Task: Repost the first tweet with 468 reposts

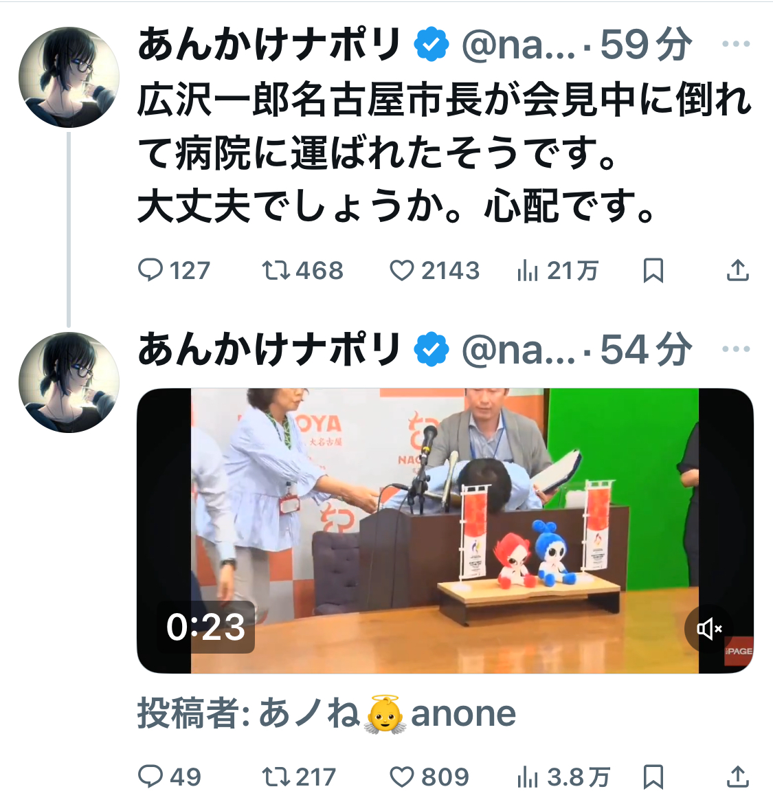Action: pyautogui.click(x=302, y=271)
